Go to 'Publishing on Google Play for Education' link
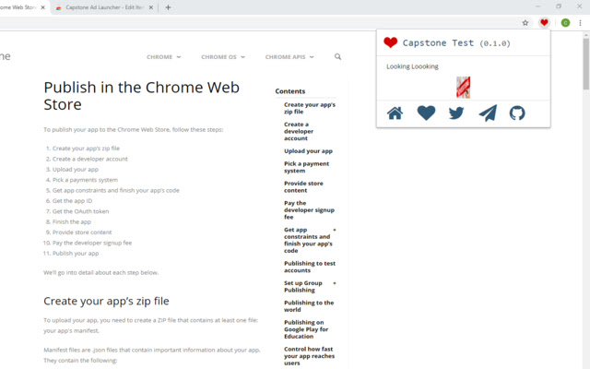 click(x=306, y=329)
